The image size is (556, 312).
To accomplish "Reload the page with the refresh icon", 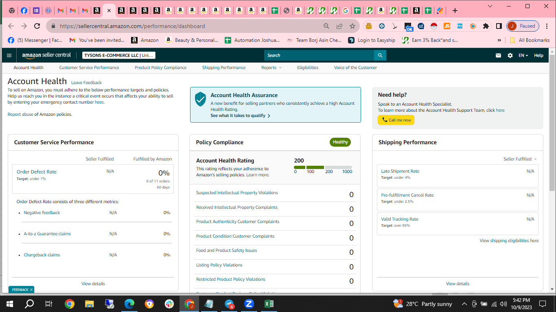I will click(x=37, y=26).
